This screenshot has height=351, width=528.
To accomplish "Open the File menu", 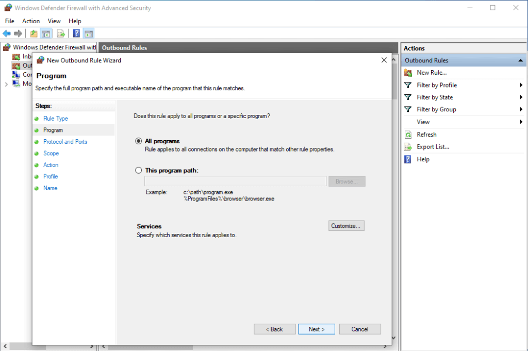I will pos(10,21).
